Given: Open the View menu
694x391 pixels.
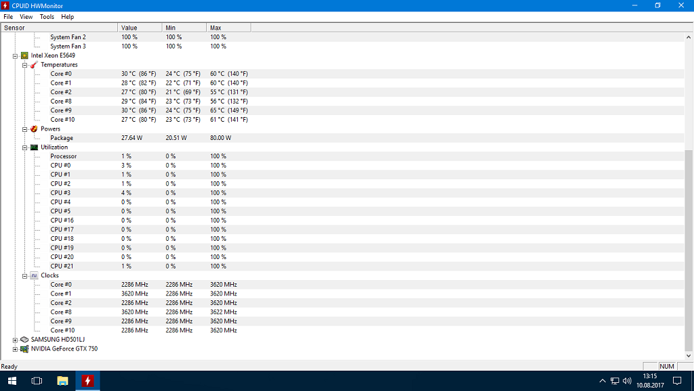Looking at the screenshot, I should pos(26,17).
